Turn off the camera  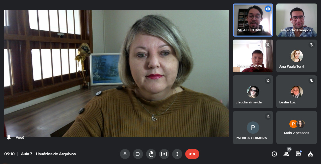pyautogui.click(x=138, y=154)
